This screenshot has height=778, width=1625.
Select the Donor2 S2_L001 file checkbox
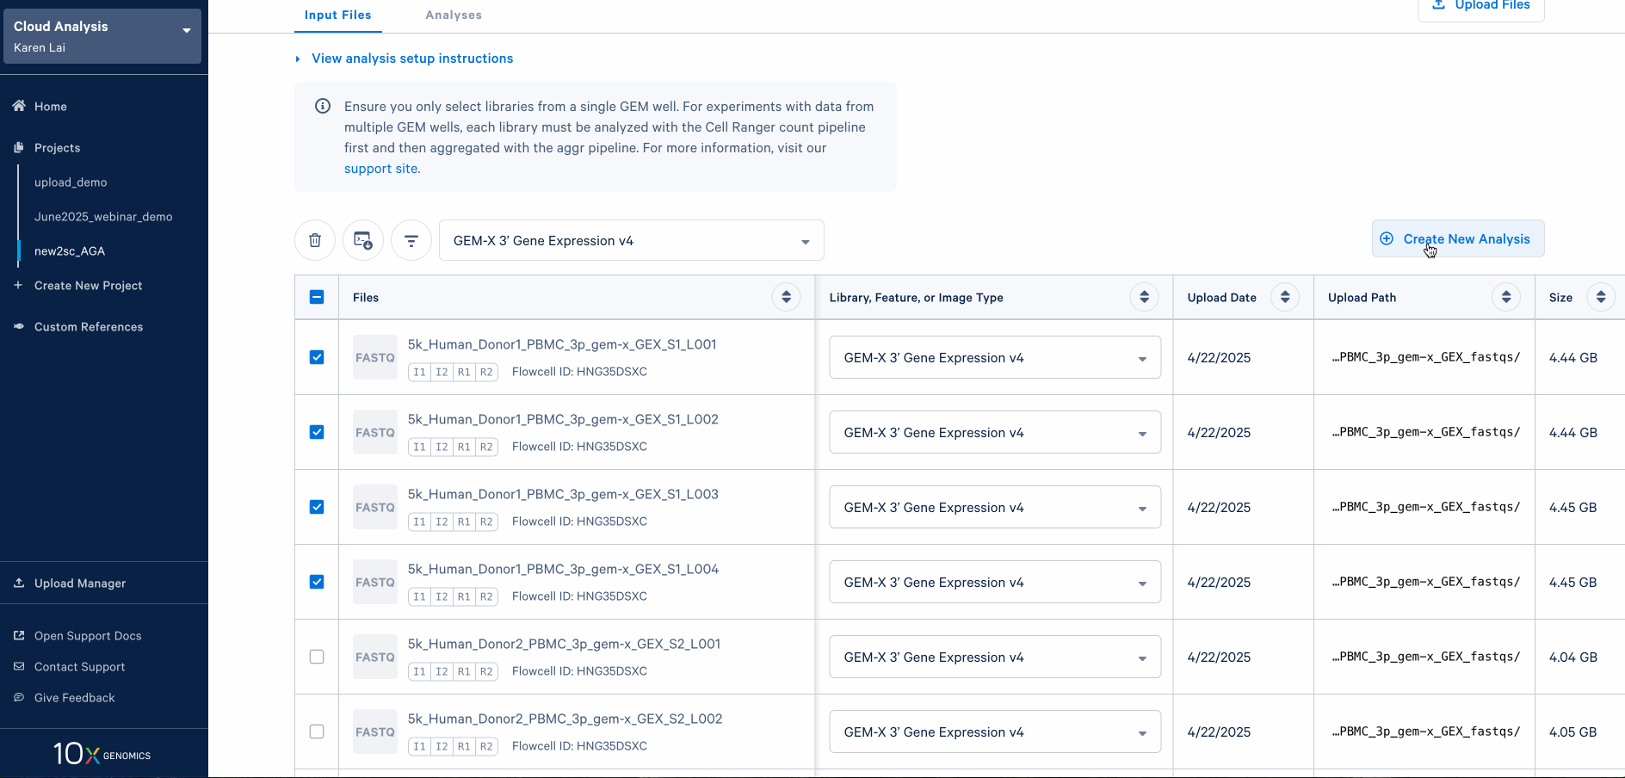click(317, 657)
